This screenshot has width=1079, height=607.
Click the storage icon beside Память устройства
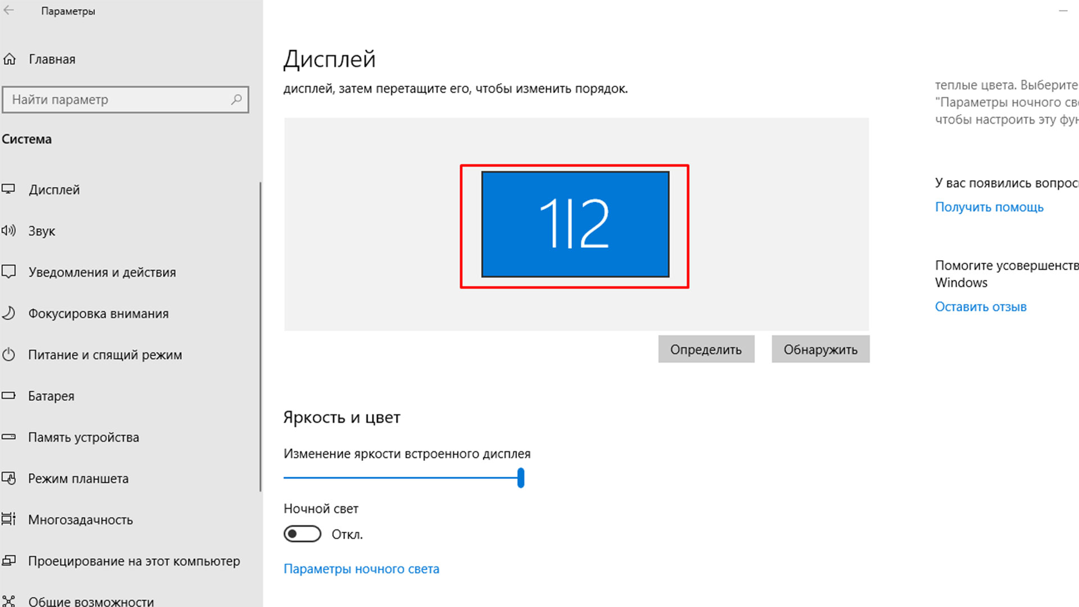[x=8, y=437]
